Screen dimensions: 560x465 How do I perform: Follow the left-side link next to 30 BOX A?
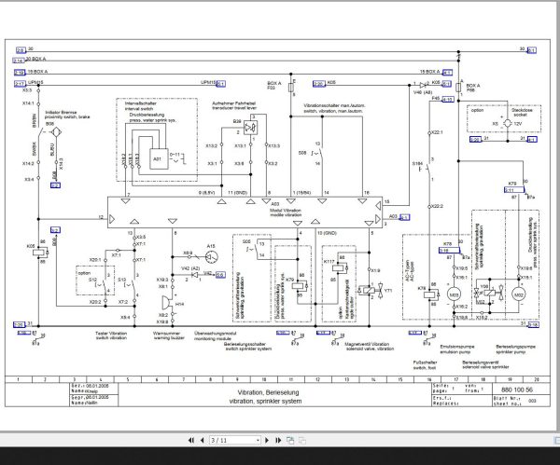(x=19, y=61)
